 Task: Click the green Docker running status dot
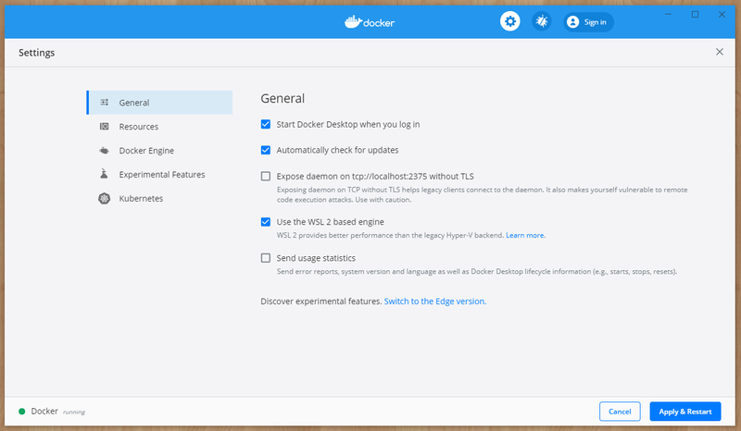(x=21, y=412)
